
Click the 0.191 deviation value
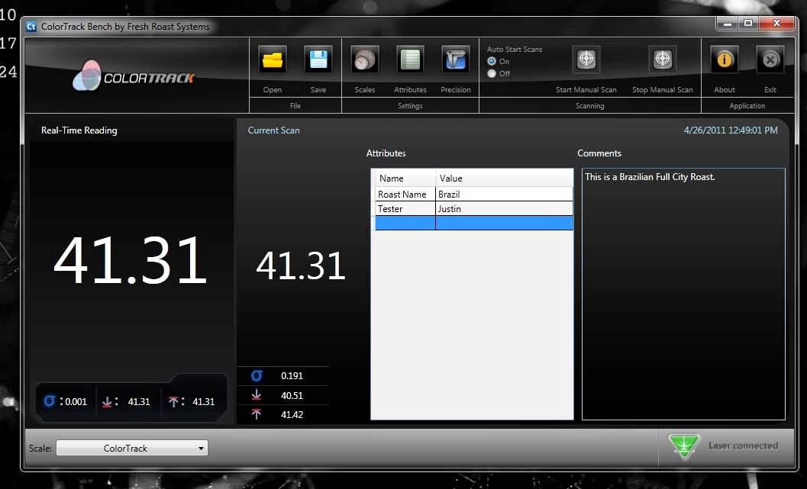point(292,376)
